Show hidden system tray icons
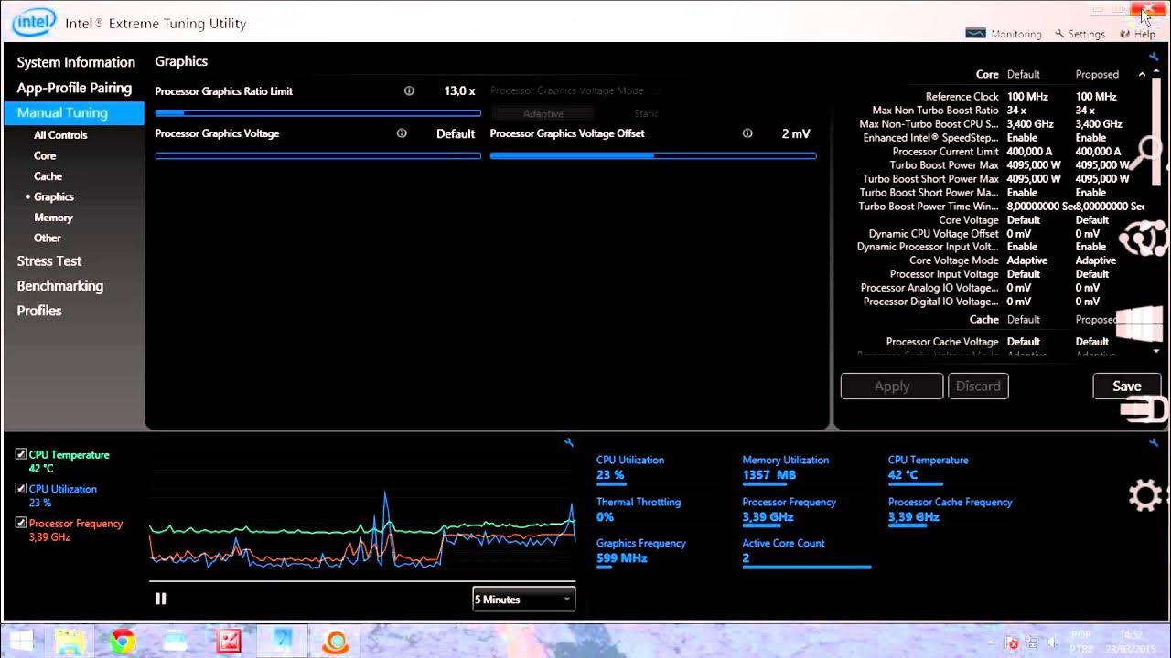Screen dimensions: 1171x658 point(993,642)
